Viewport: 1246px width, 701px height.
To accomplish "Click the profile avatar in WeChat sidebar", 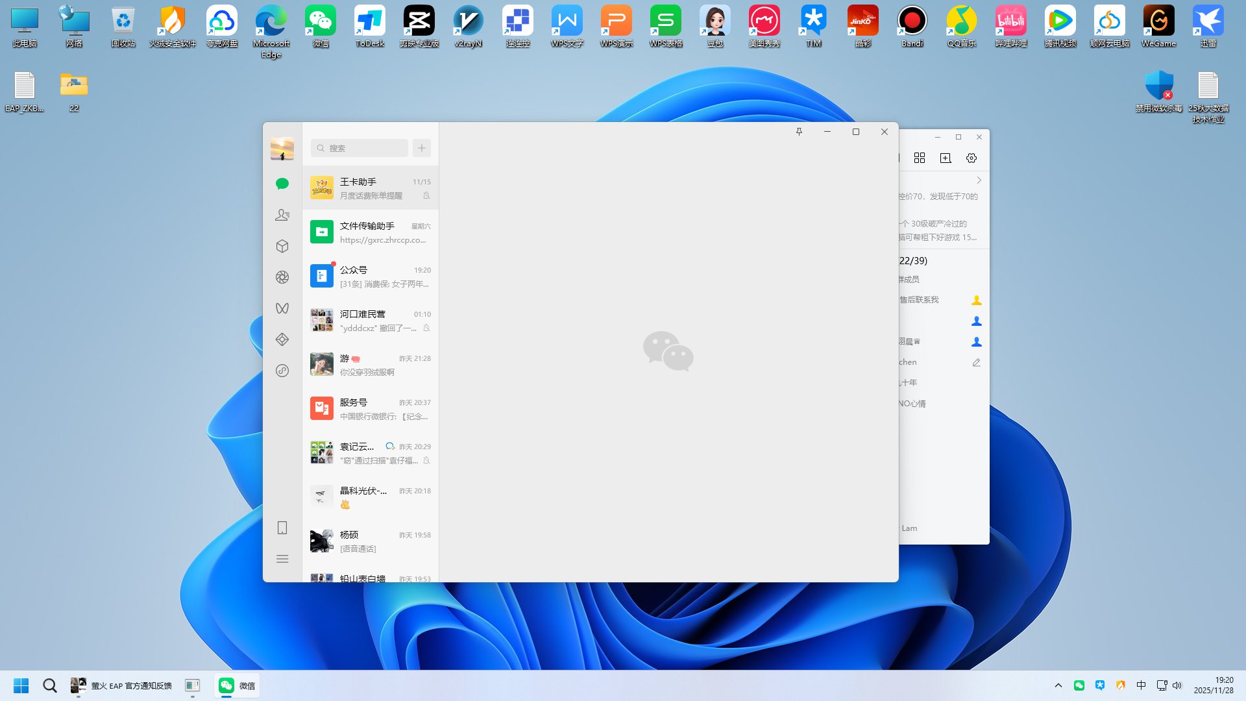I will (282, 149).
